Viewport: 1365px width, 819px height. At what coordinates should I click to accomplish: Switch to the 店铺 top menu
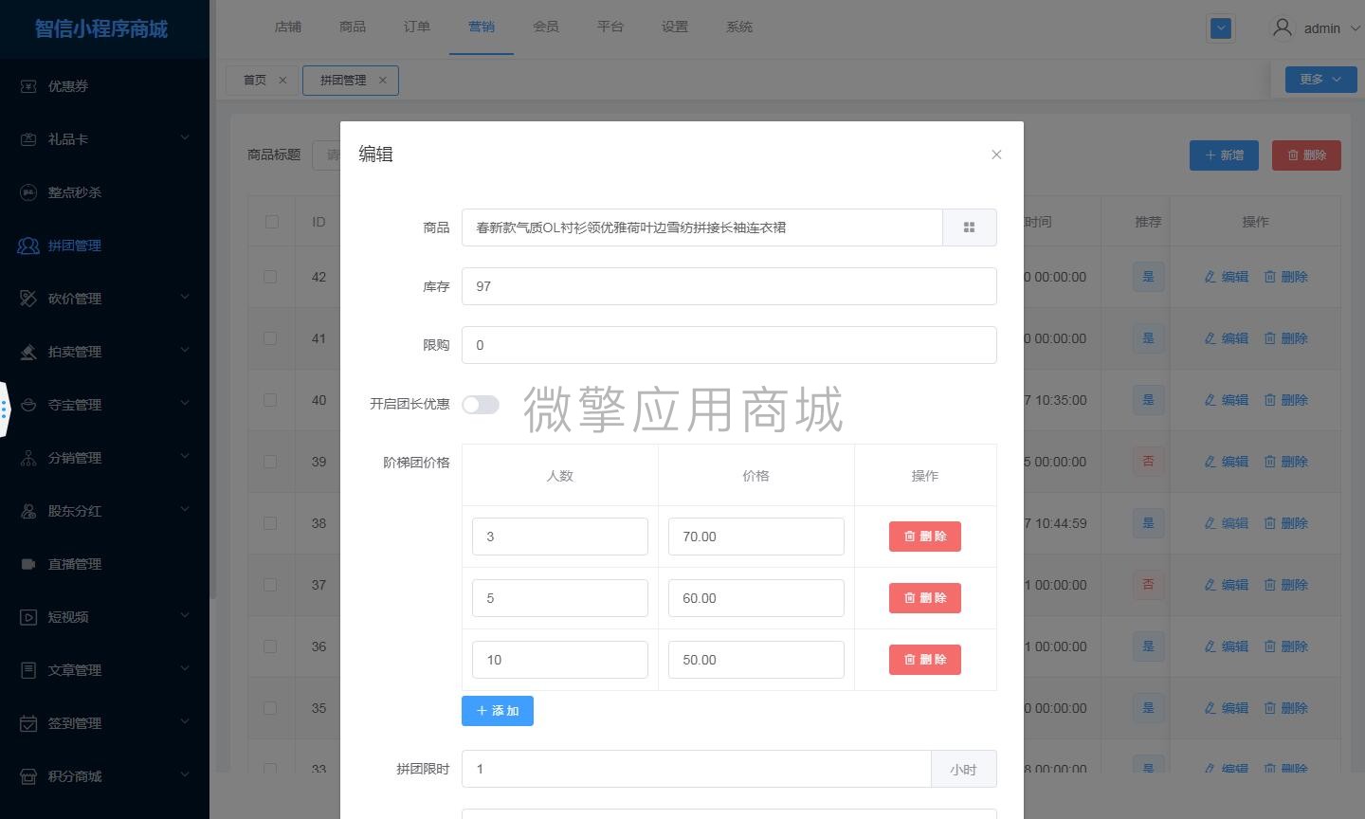pyautogui.click(x=288, y=27)
